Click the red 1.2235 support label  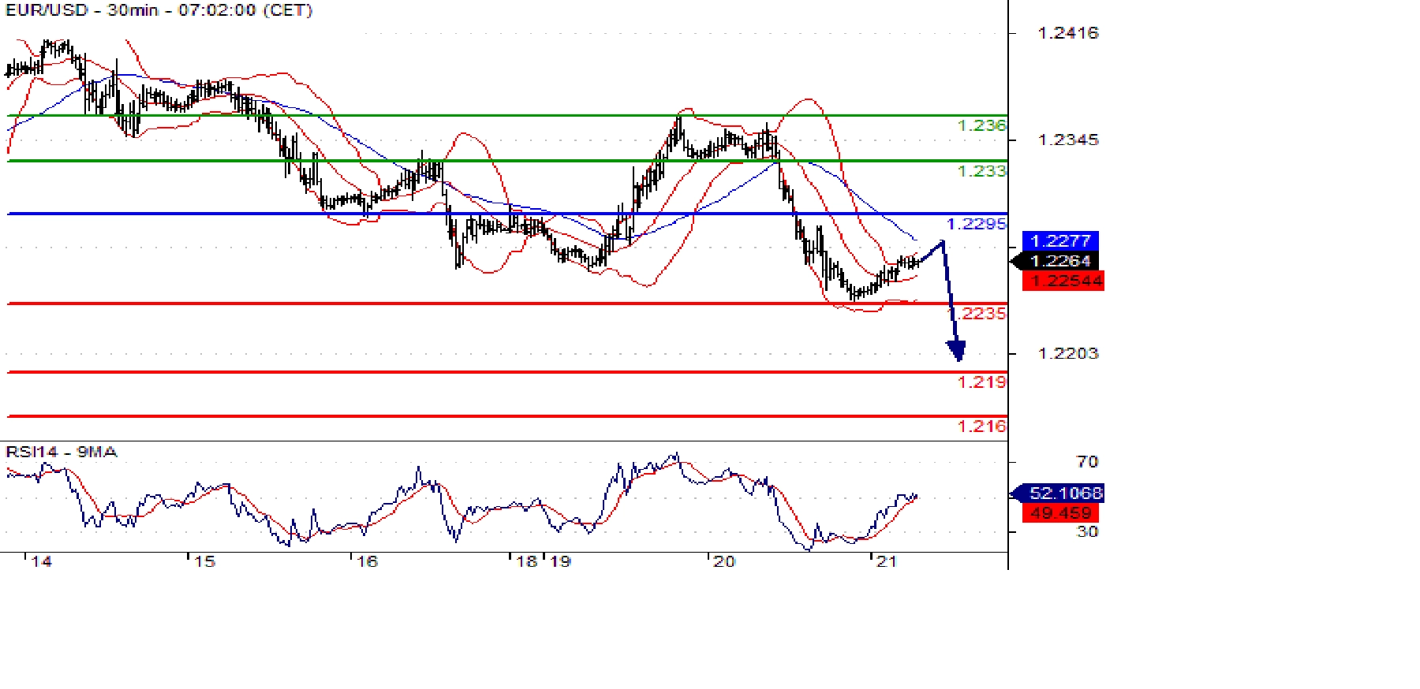[980, 314]
